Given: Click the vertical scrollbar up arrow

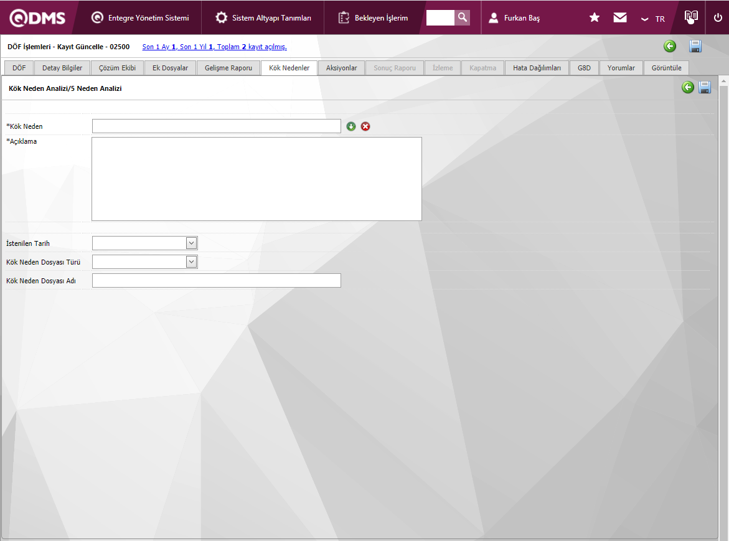Looking at the screenshot, I should coord(724,82).
